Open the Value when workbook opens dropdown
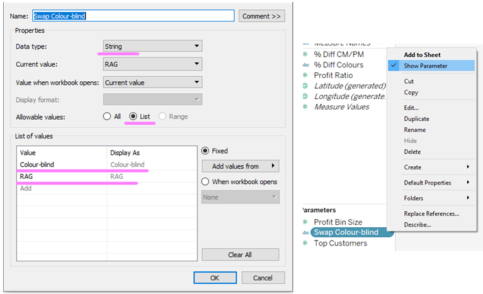Viewport: 483px width, 294px height. [x=153, y=82]
